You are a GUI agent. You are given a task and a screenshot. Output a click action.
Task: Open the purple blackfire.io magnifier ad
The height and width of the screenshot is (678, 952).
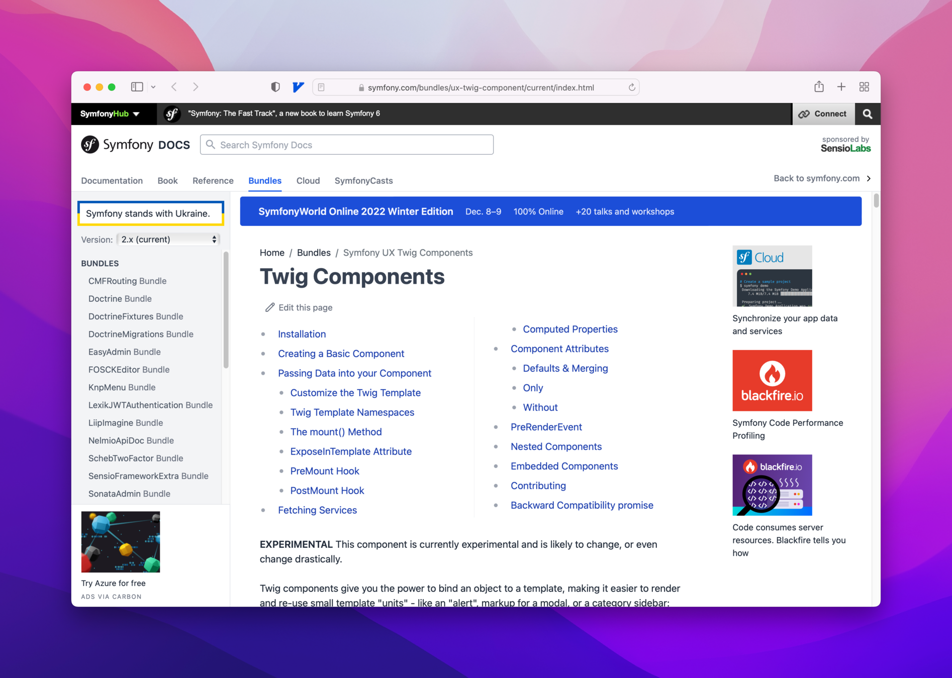coord(772,485)
